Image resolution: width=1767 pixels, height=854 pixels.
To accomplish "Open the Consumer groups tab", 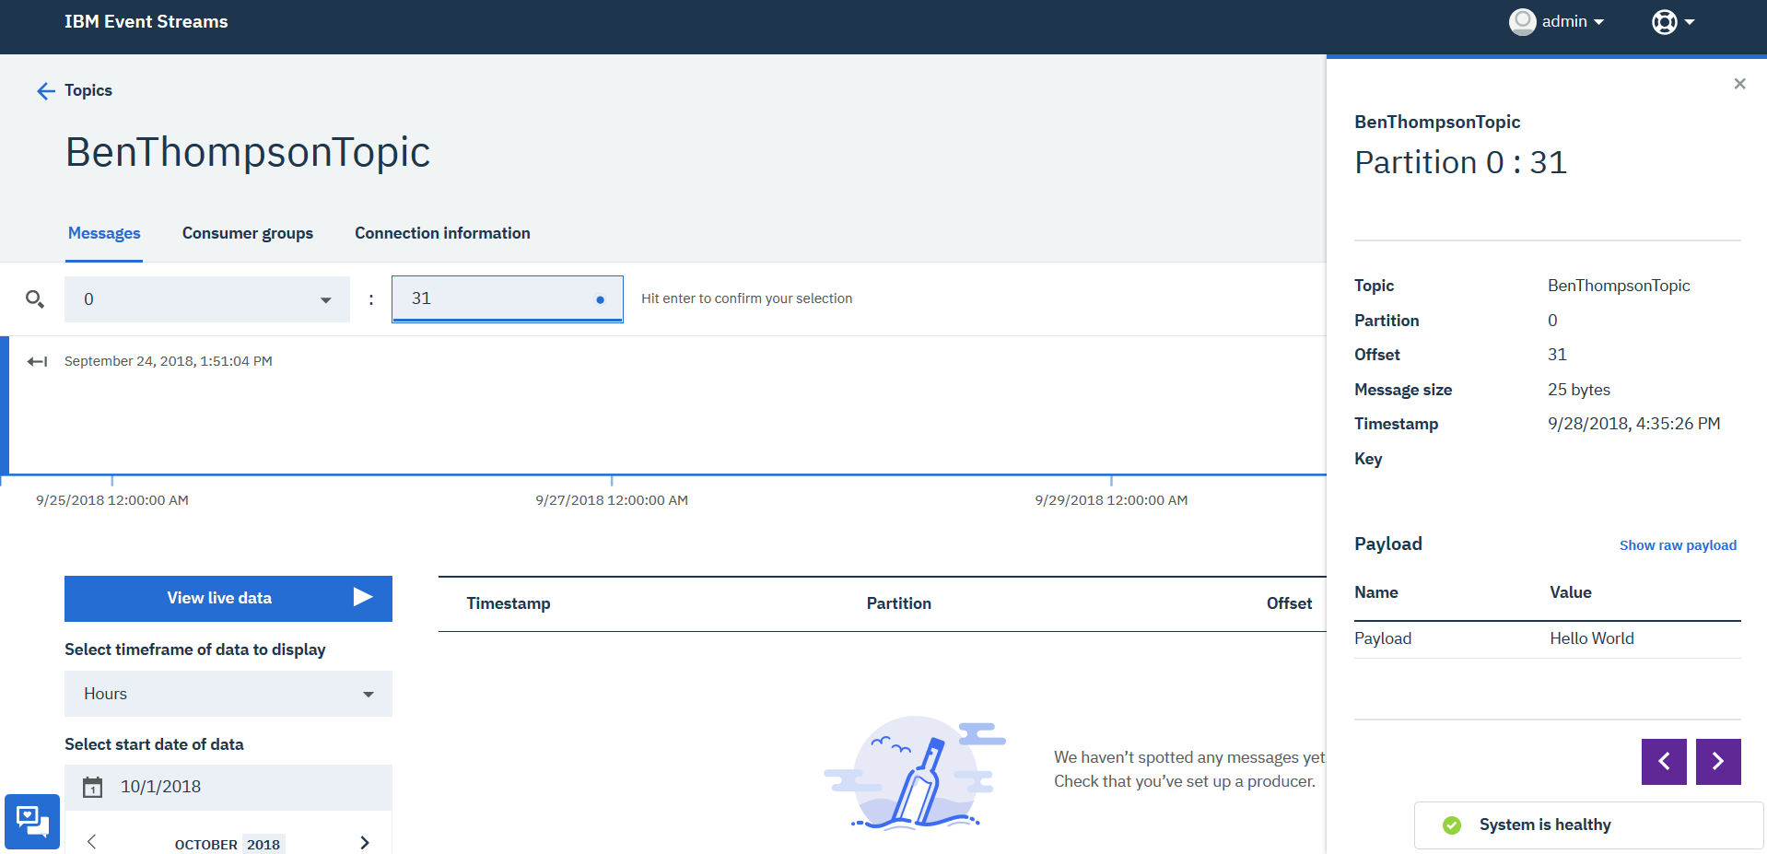I will tap(248, 233).
